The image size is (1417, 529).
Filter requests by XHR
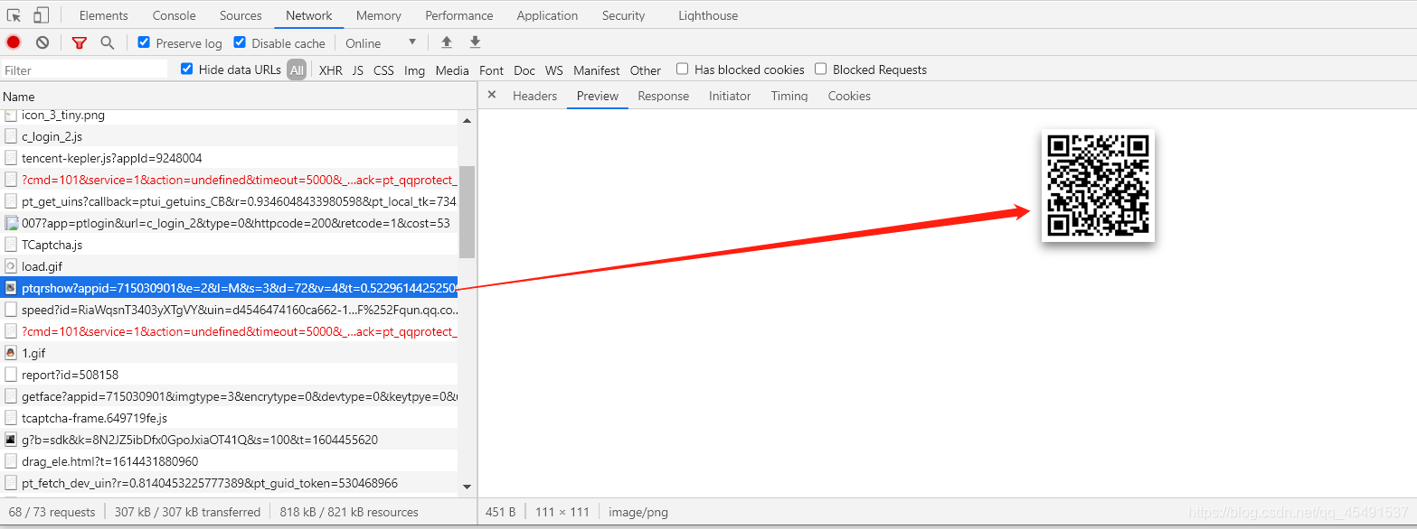(x=331, y=70)
